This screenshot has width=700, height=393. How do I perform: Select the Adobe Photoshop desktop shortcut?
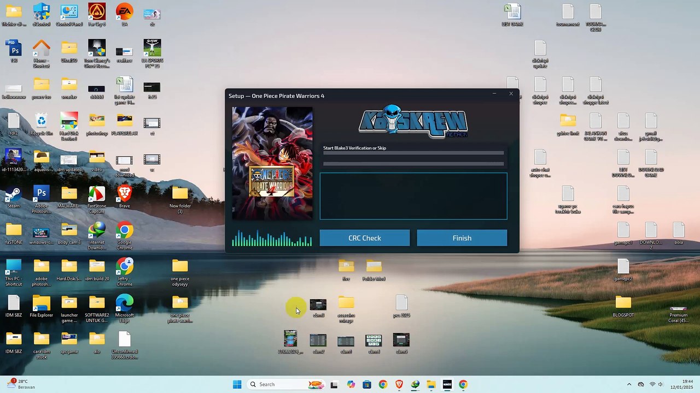click(x=41, y=200)
